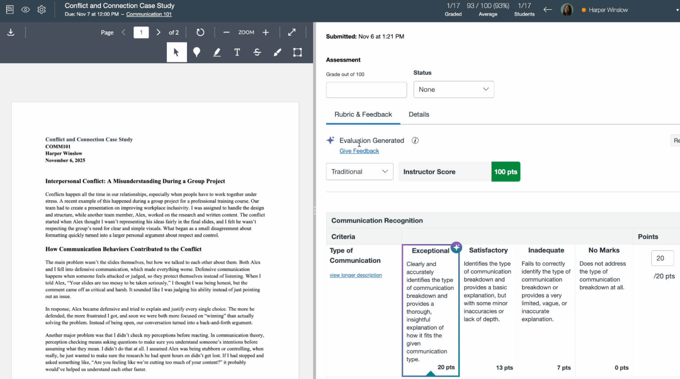Image resolution: width=680 pixels, height=379 pixels.
Task: Open the Communication 101 course link
Action: pos(149,14)
